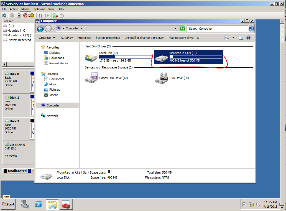Open the File menu
This screenshot has height=211, width=286.
coord(4,9)
